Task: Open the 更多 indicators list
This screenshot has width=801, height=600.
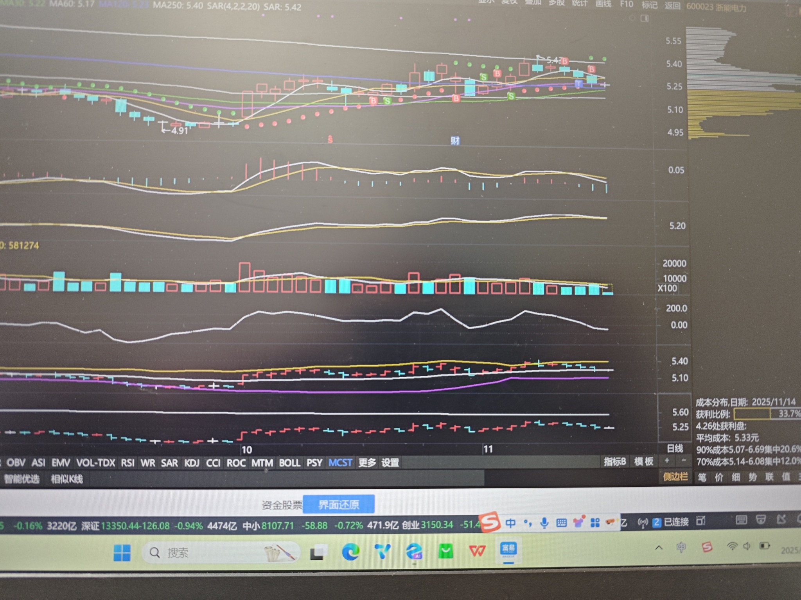Action: 367,462
